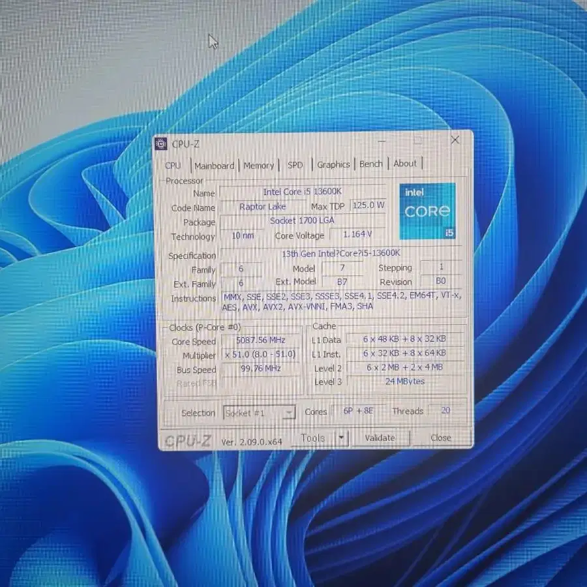Image resolution: width=587 pixels, height=587 pixels.
Task: Click the 10 nm technology value
Action: 243,235
